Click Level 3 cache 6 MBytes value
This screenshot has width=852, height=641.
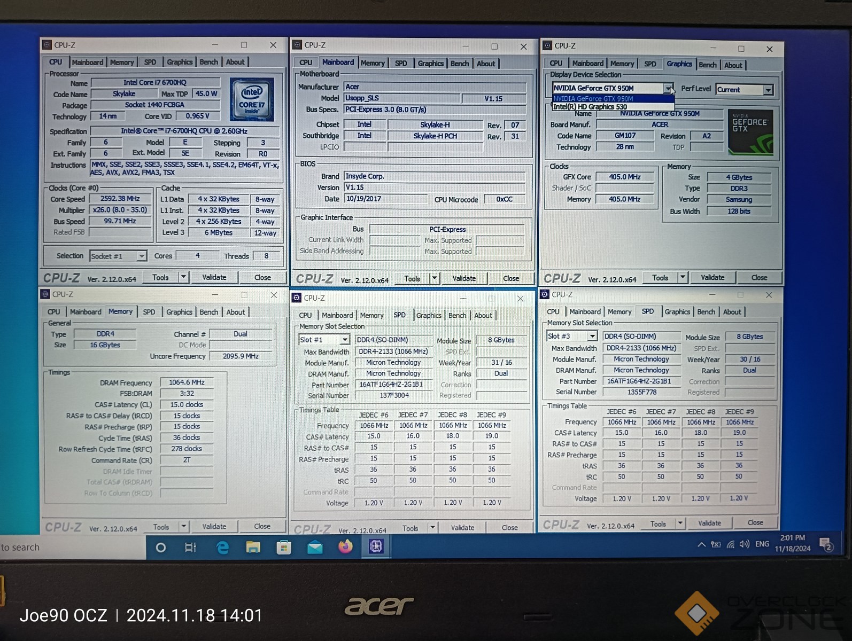point(218,233)
